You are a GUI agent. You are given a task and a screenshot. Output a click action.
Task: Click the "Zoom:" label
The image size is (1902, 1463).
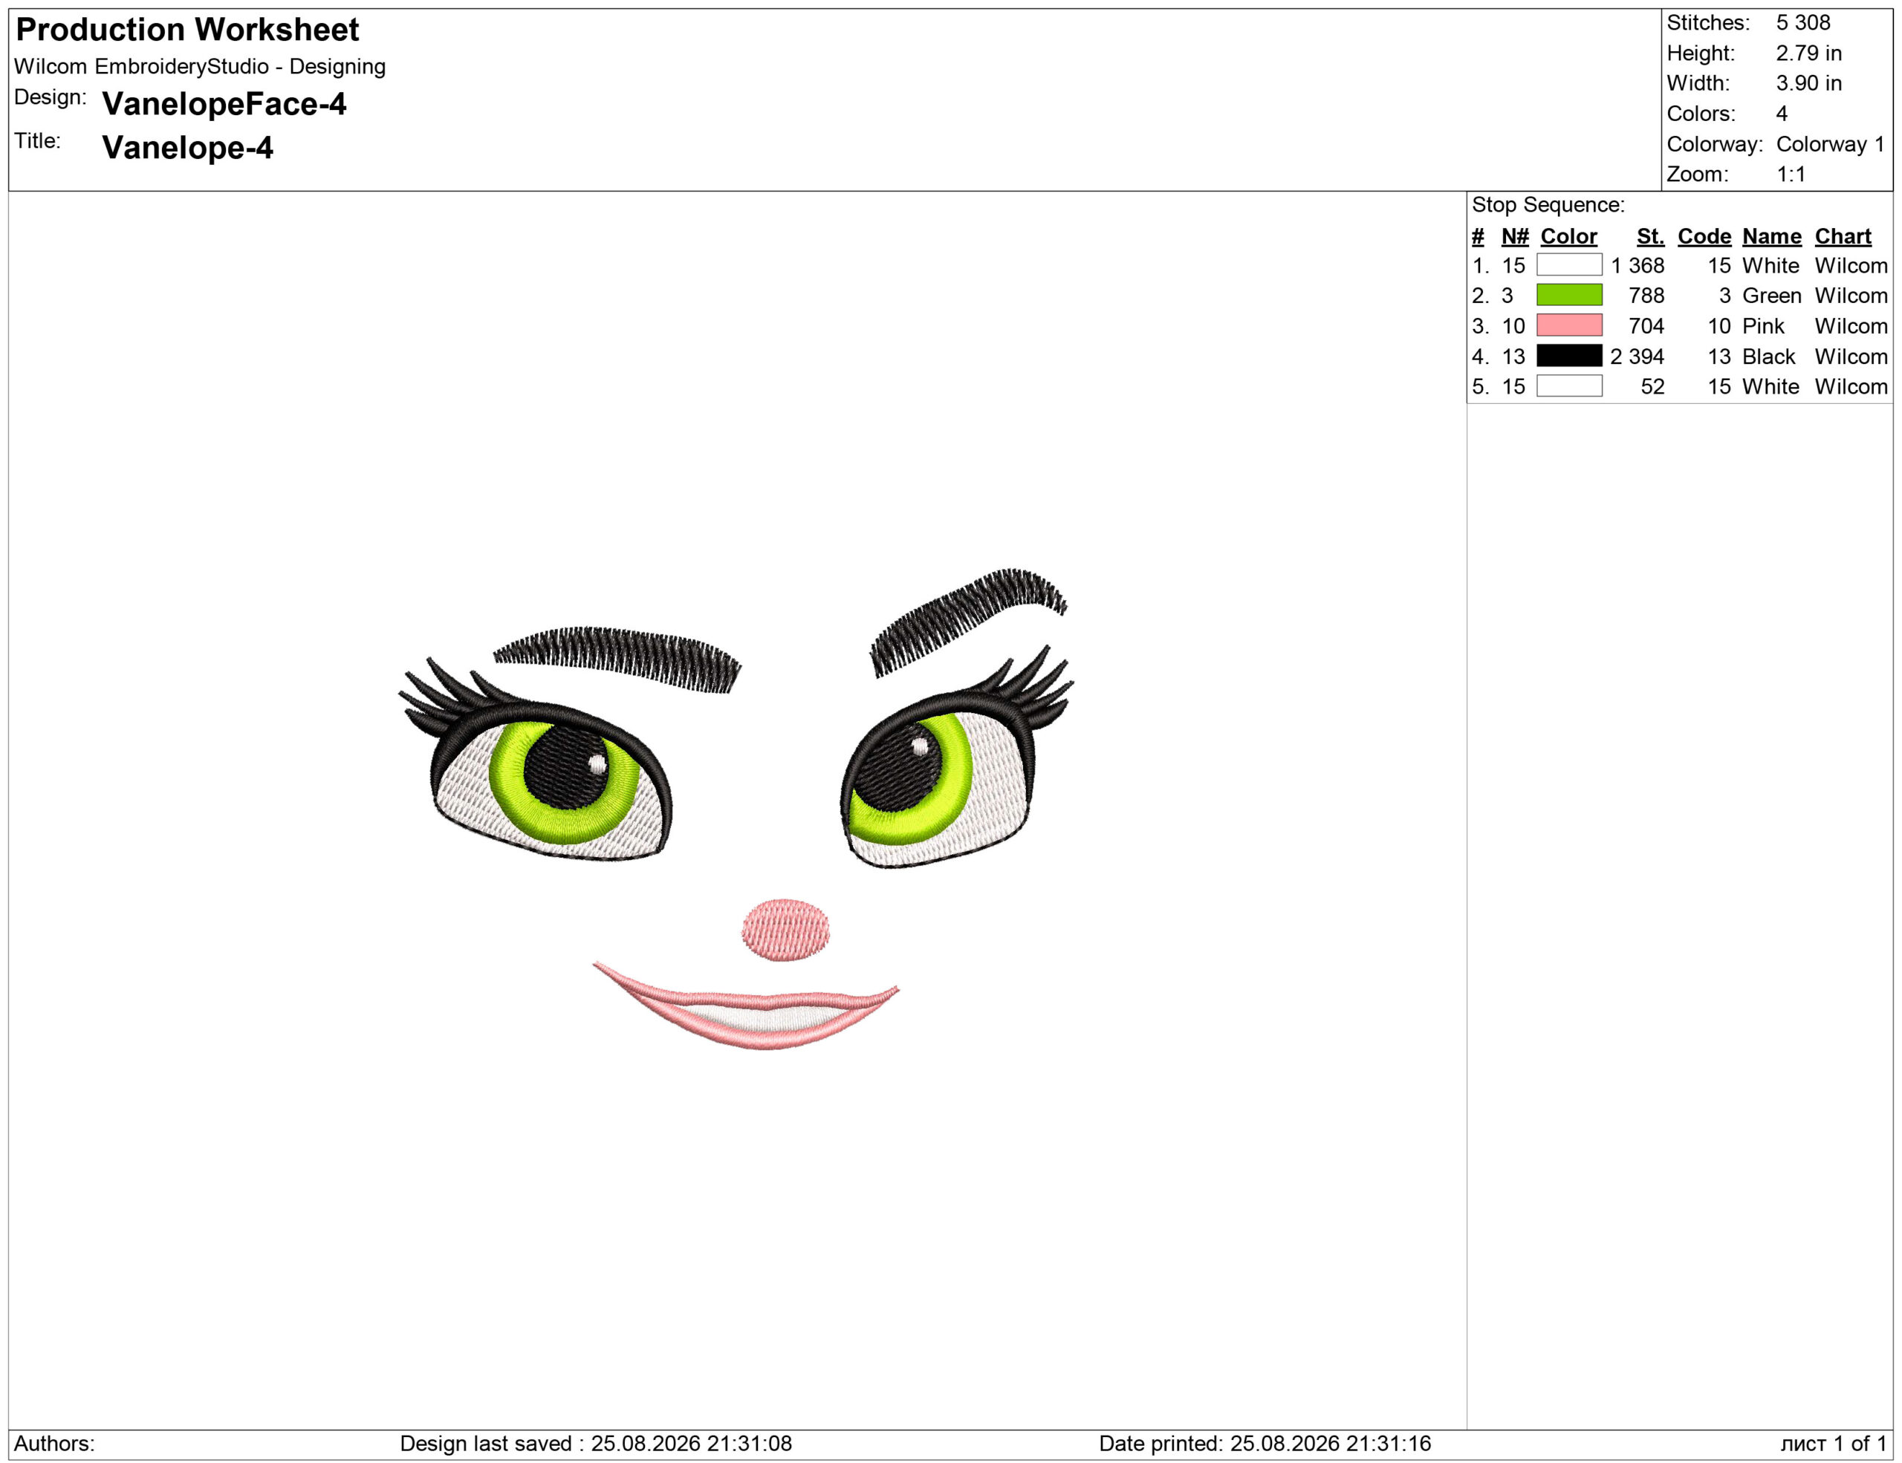[1698, 175]
